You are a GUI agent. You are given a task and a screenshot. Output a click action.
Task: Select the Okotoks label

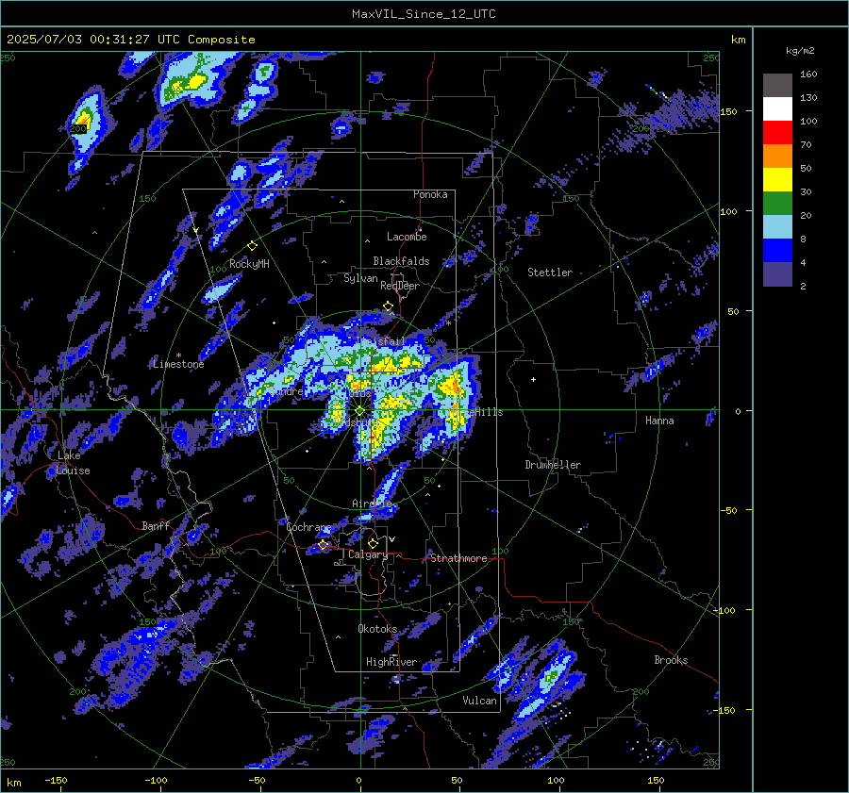click(x=377, y=629)
